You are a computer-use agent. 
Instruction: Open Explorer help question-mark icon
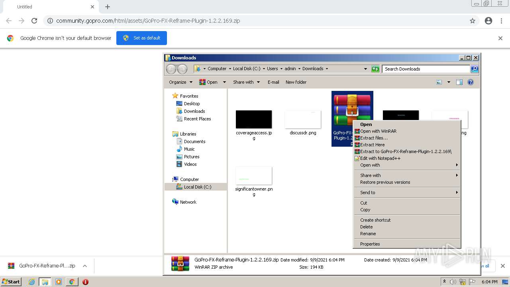click(471, 82)
